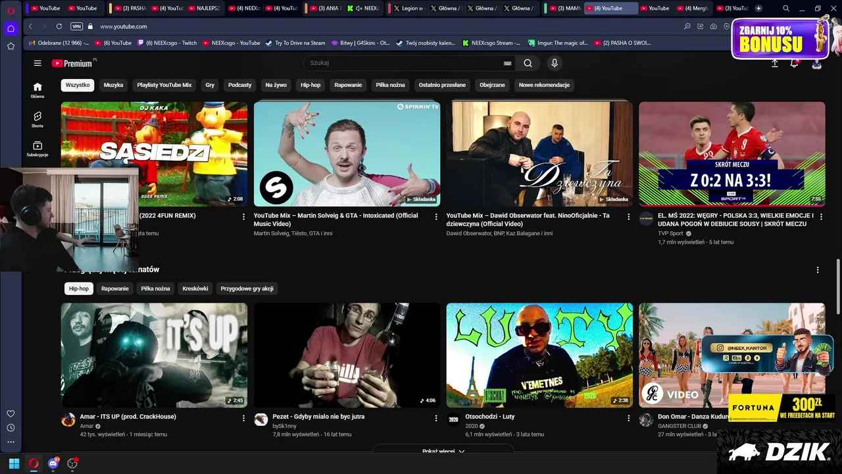Viewport: 842px width, 474px height.
Task: Select Kreskówki chip in topics section
Action: click(195, 288)
